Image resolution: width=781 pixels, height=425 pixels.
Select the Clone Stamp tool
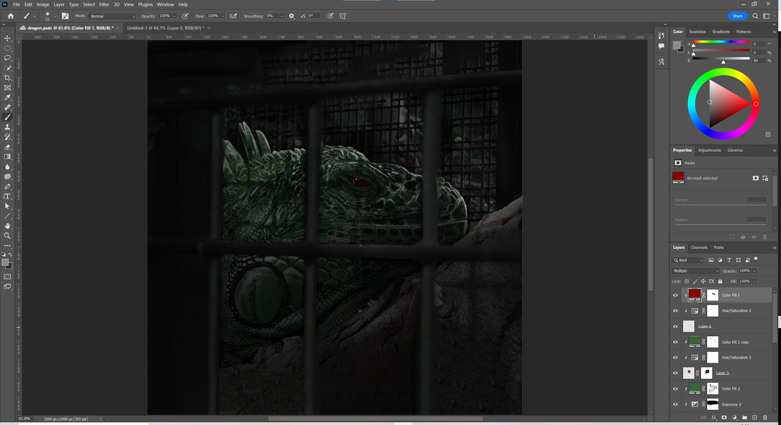click(x=7, y=127)
